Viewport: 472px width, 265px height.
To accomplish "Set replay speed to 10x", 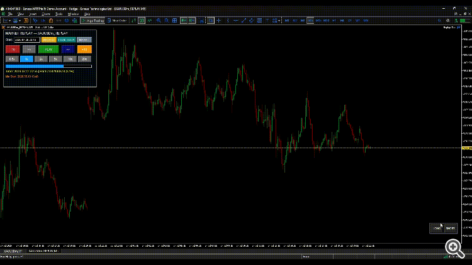I will [x=70, y=59].
